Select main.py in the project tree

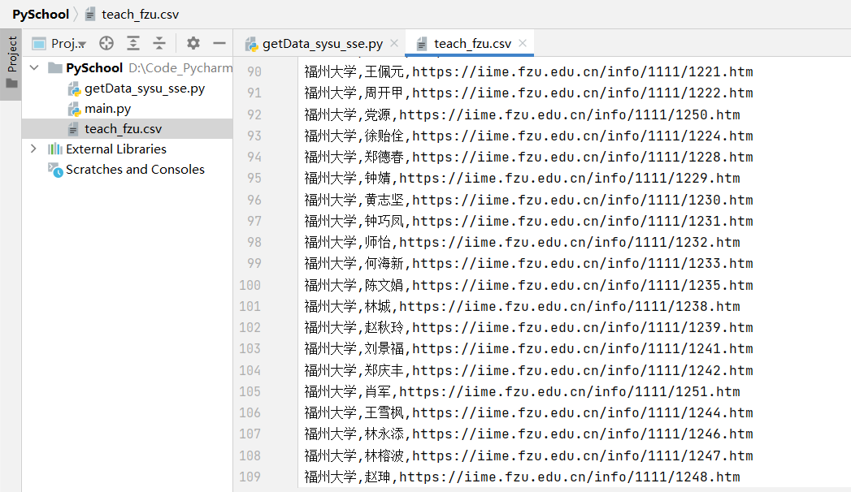[x=107, y=109]
